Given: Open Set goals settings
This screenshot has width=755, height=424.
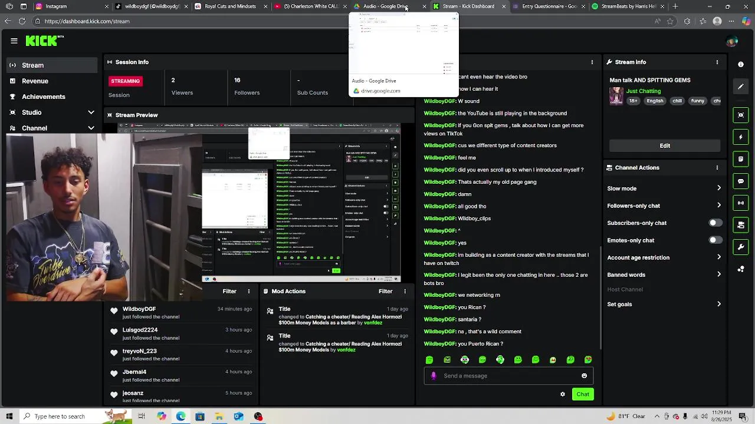Looking at the screenshot, I should (x=665, y=304).
